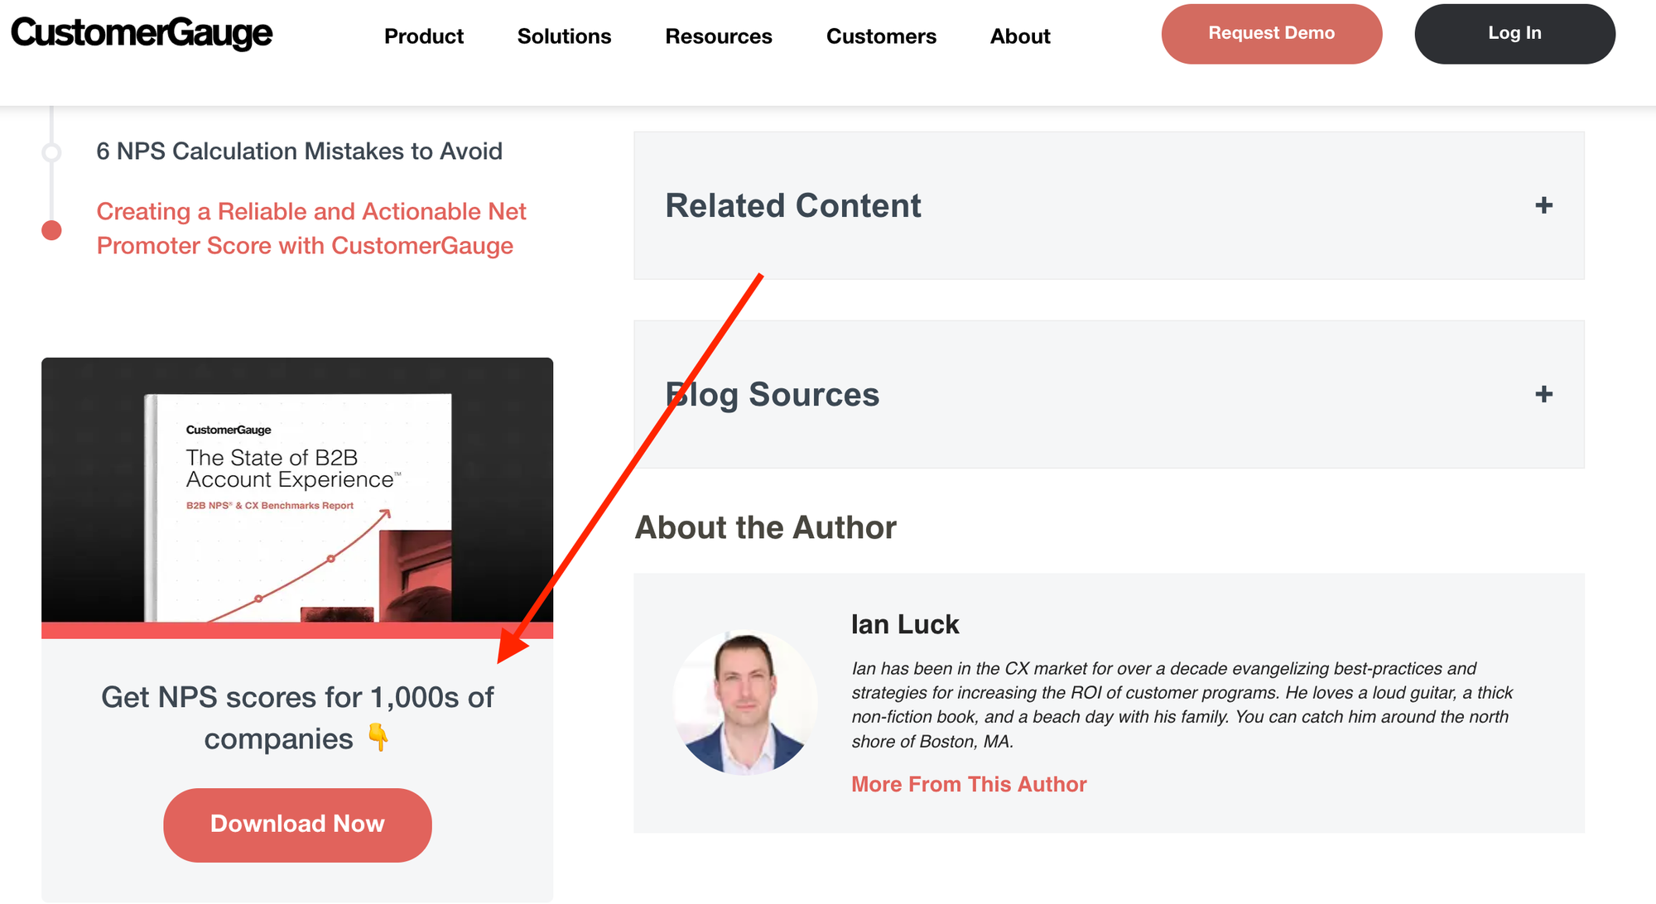Click the CustomerGauge logo
The image size is (1656, 904).
click(x=142, y=33)
